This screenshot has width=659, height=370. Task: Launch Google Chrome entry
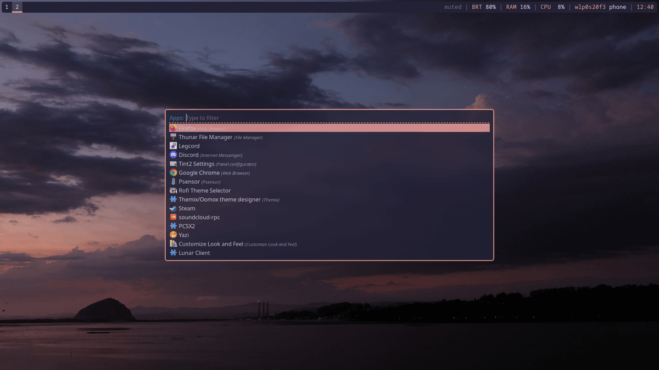click(x=329, y=173)
